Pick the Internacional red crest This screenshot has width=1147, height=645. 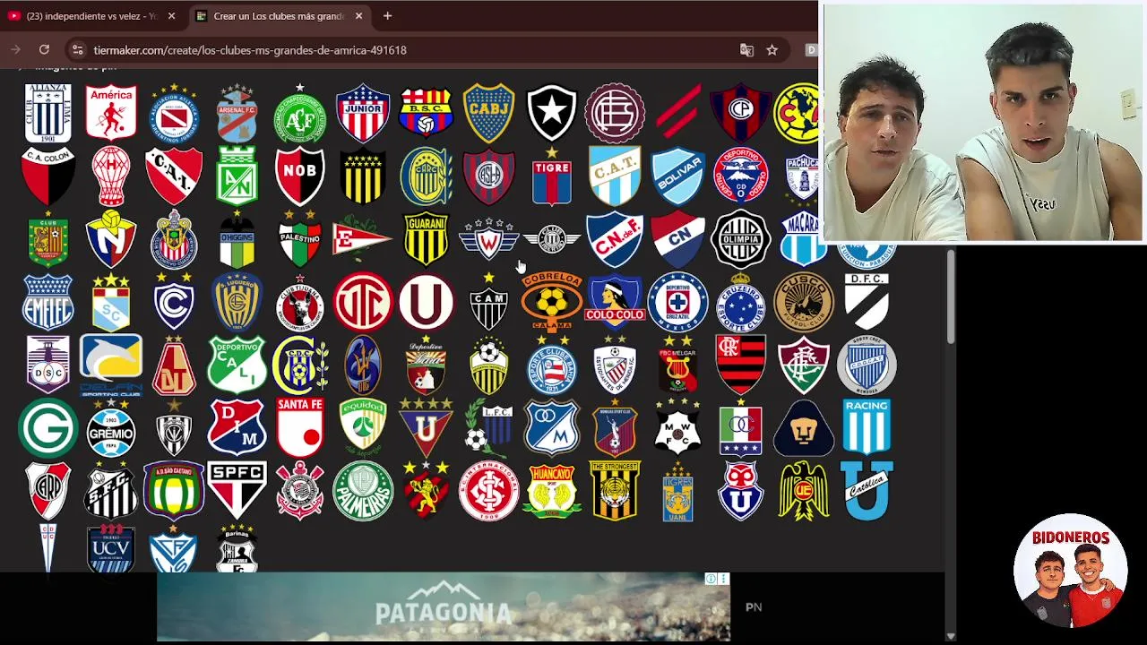click(x=489, y=491)
